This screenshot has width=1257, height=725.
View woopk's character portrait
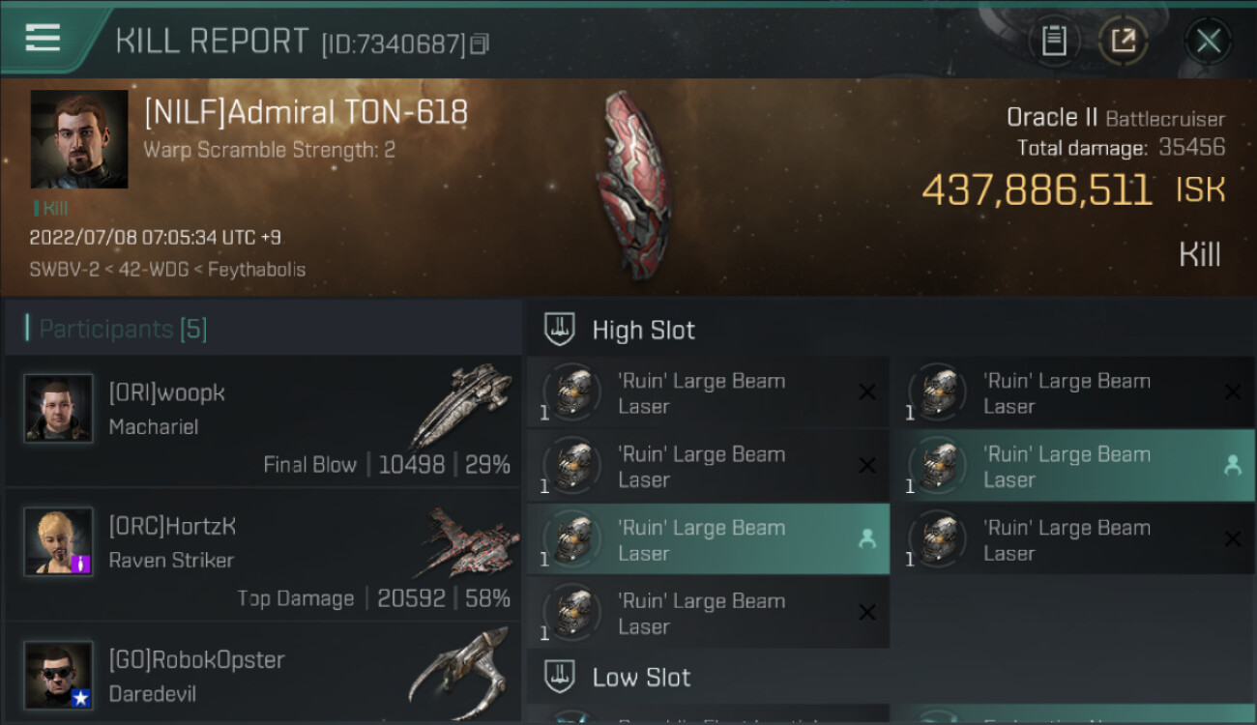[59, 409]
